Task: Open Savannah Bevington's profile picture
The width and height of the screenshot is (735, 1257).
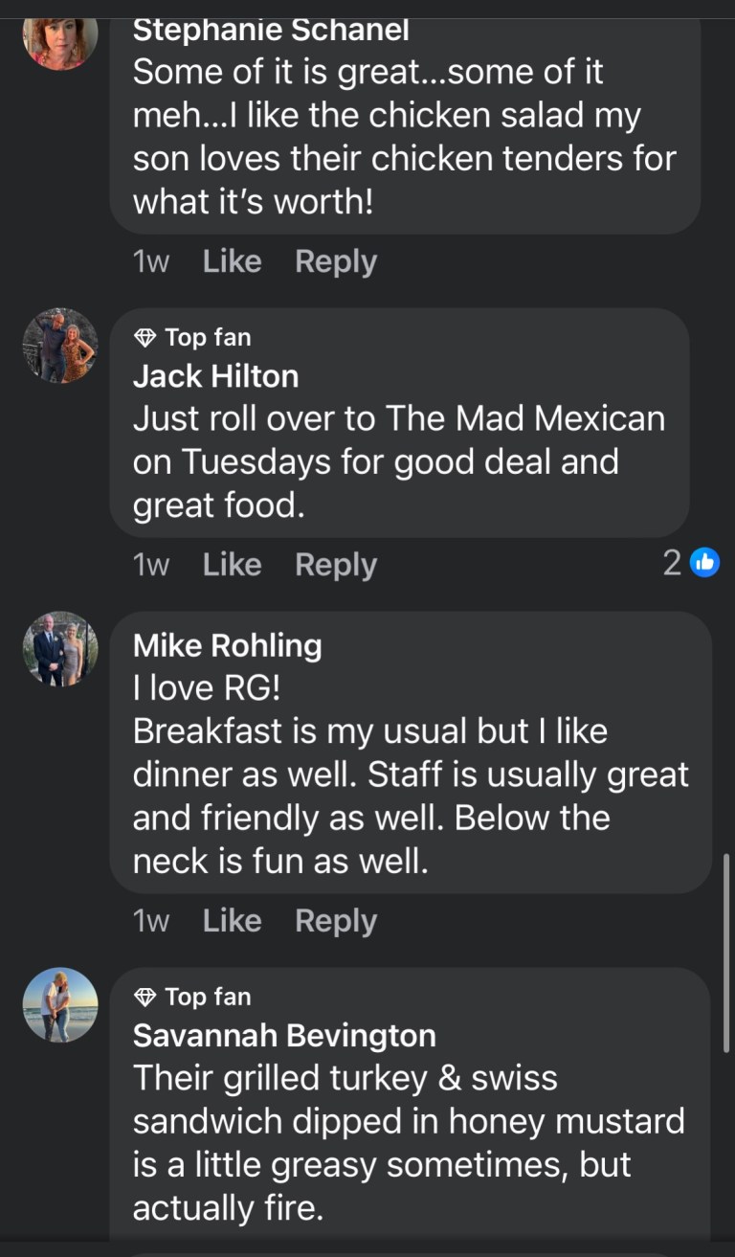Action: [x=59, y=1005]
